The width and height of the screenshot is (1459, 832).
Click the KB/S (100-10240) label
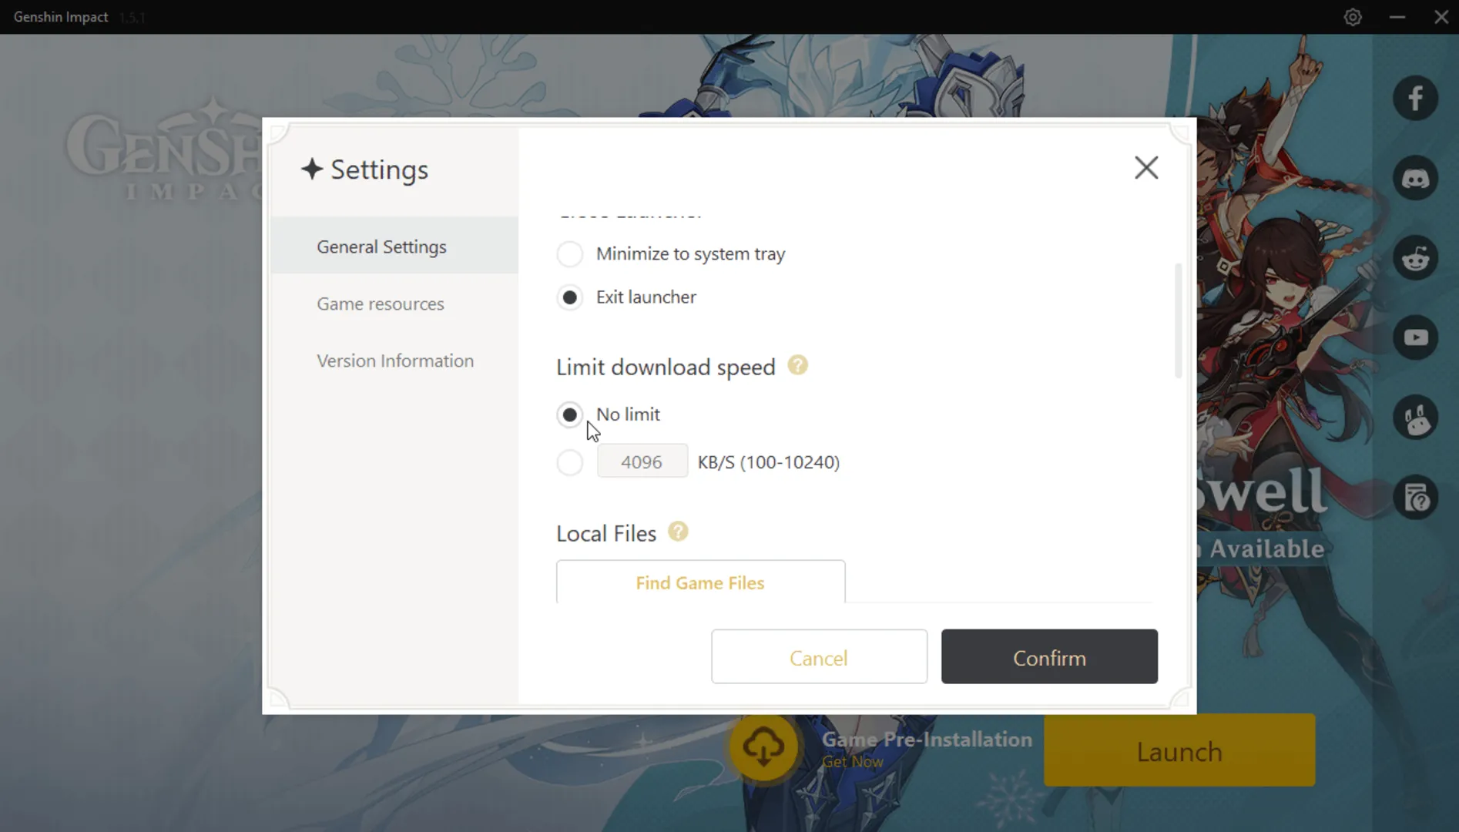click(769, 462)
